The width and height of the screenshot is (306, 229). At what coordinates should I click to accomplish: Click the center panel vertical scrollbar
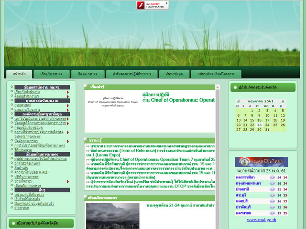click(x=218, y=156)
